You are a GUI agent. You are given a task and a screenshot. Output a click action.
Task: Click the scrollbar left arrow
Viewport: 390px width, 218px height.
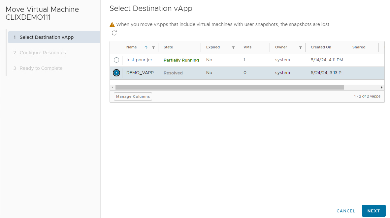click(113, 87)
